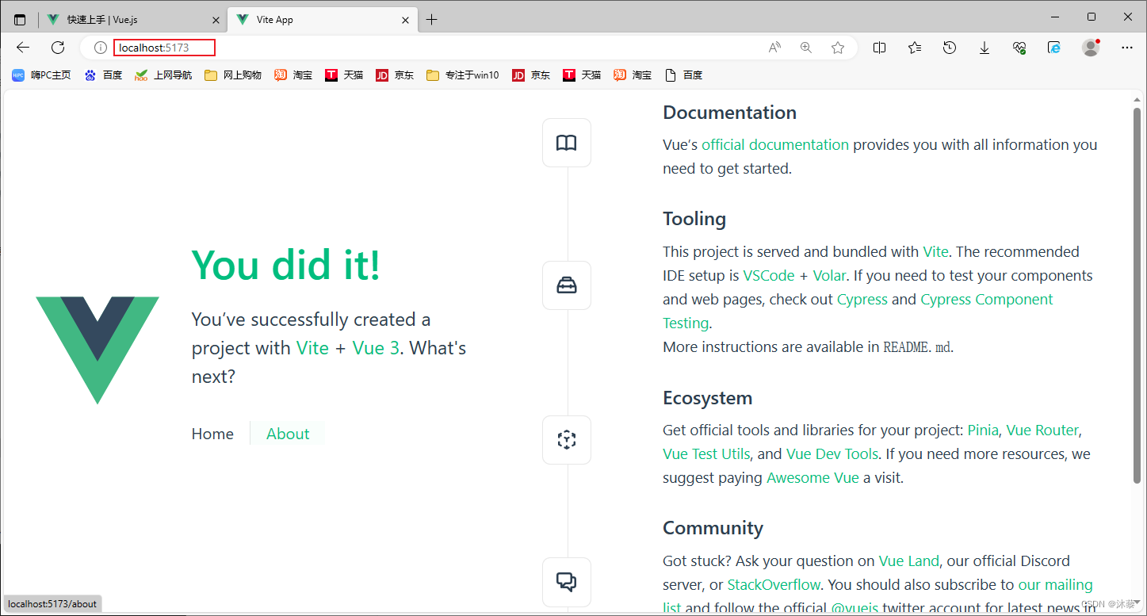Click the browser back arrow
The image size is (1147, 616).
(23, 48)
